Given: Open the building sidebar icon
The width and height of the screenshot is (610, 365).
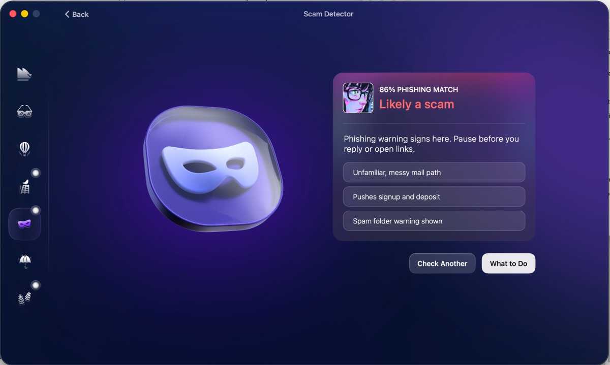Looking at the screenshot, I should pos(24,186).
